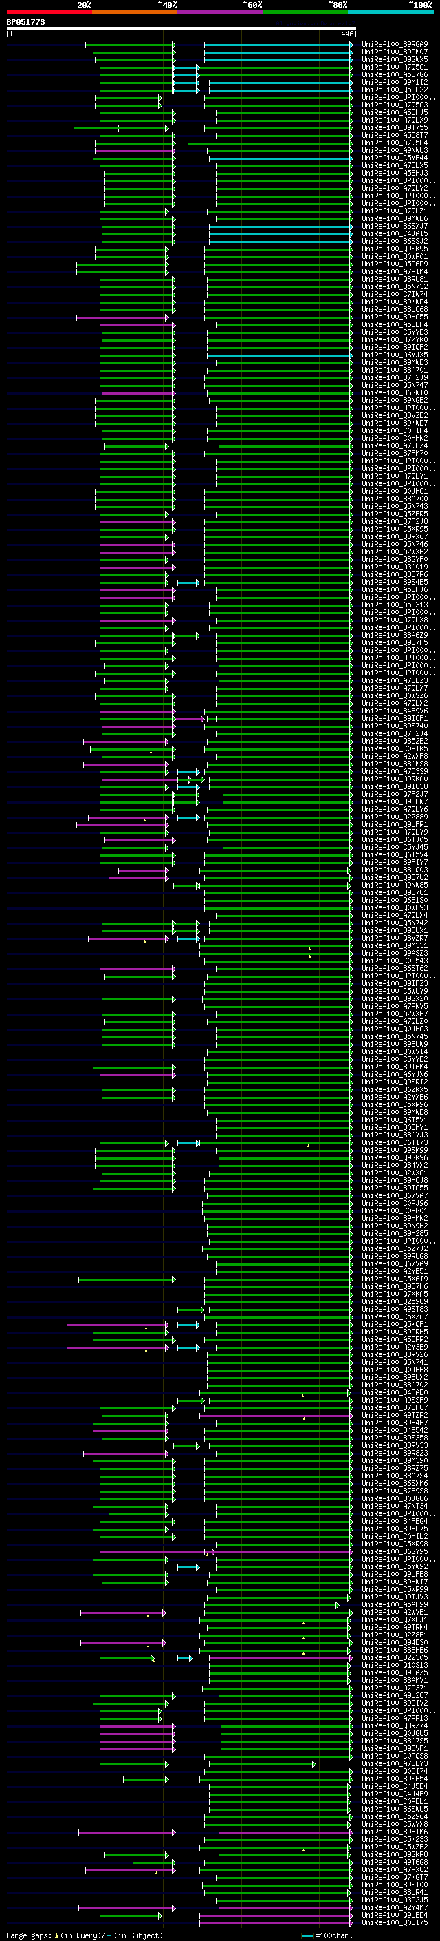Image resolution: width=440 pixels, height=1941 pixels.
Task: Select hit label UniRef100_A9TJV3
Action: click(395, 1596)
